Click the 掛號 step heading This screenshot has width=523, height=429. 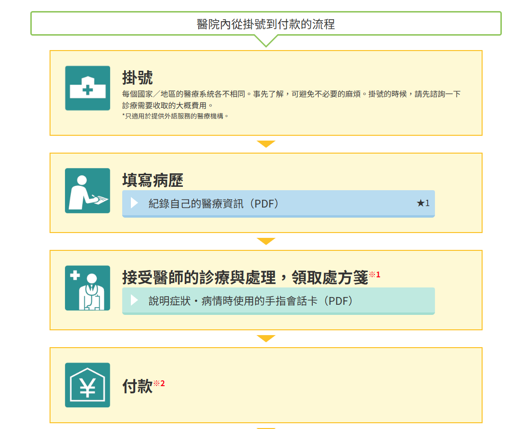click(x=138, y=78)
